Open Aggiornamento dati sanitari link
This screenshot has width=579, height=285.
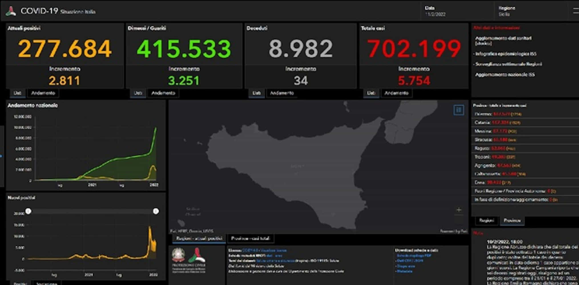(503, 40)
